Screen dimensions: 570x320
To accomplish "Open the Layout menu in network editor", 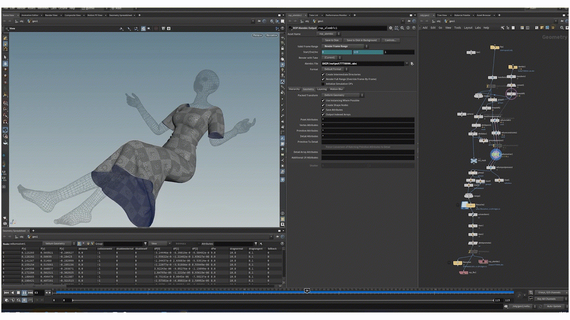I will [x=468, y=28].
